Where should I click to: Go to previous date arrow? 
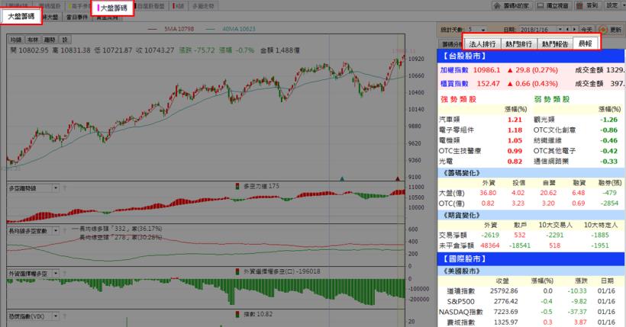click(568, 30)
